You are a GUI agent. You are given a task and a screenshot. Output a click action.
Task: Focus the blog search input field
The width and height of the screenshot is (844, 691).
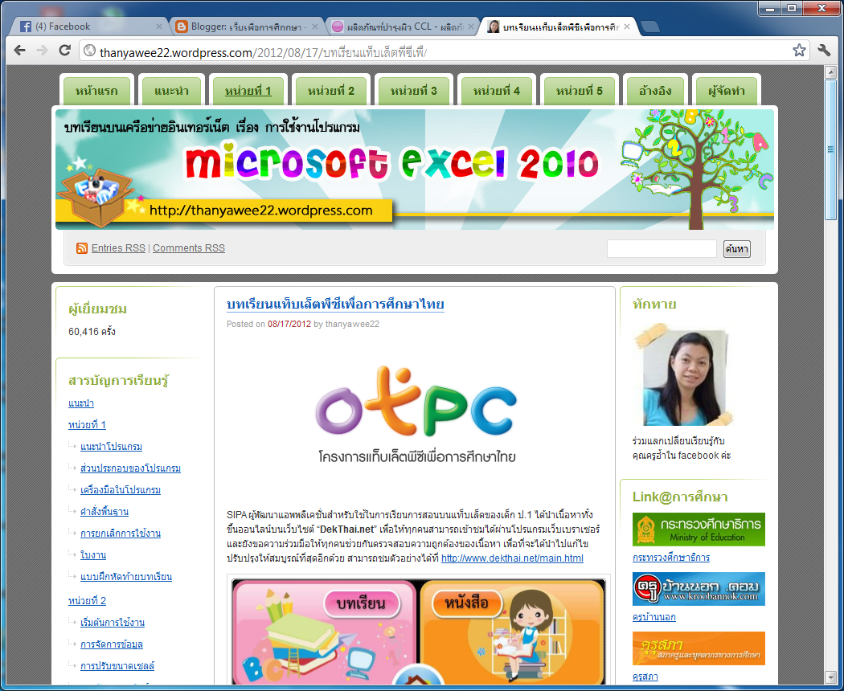[x=662, y=248]
